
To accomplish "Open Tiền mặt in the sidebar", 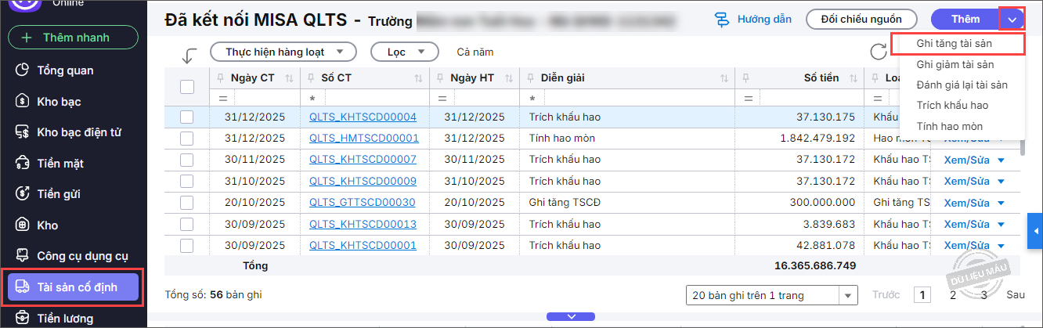I will tap(60, 163).
